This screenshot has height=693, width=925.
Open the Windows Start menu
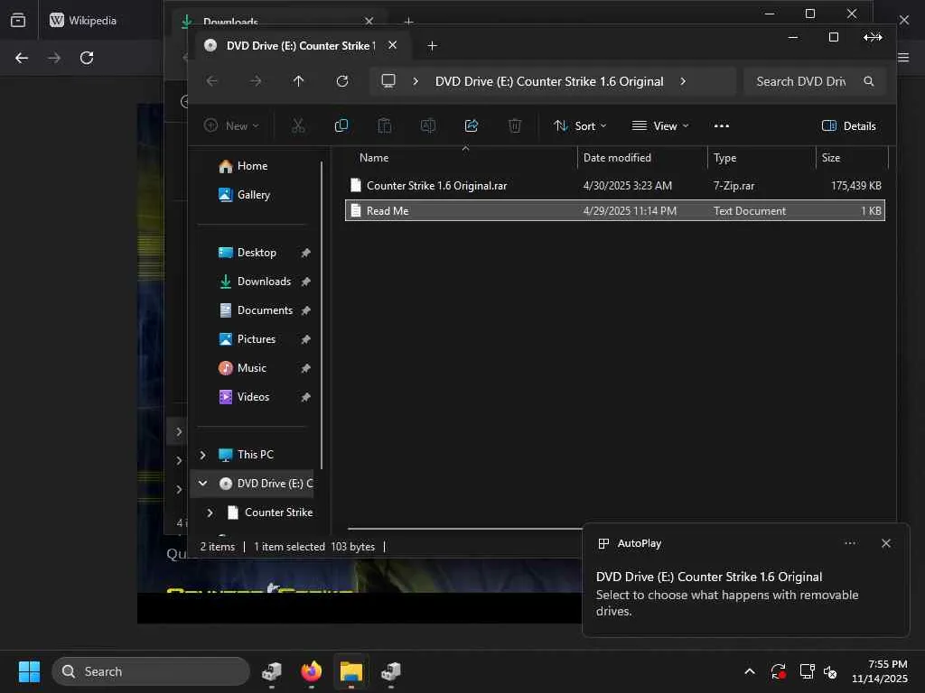[x=29, y=671]
